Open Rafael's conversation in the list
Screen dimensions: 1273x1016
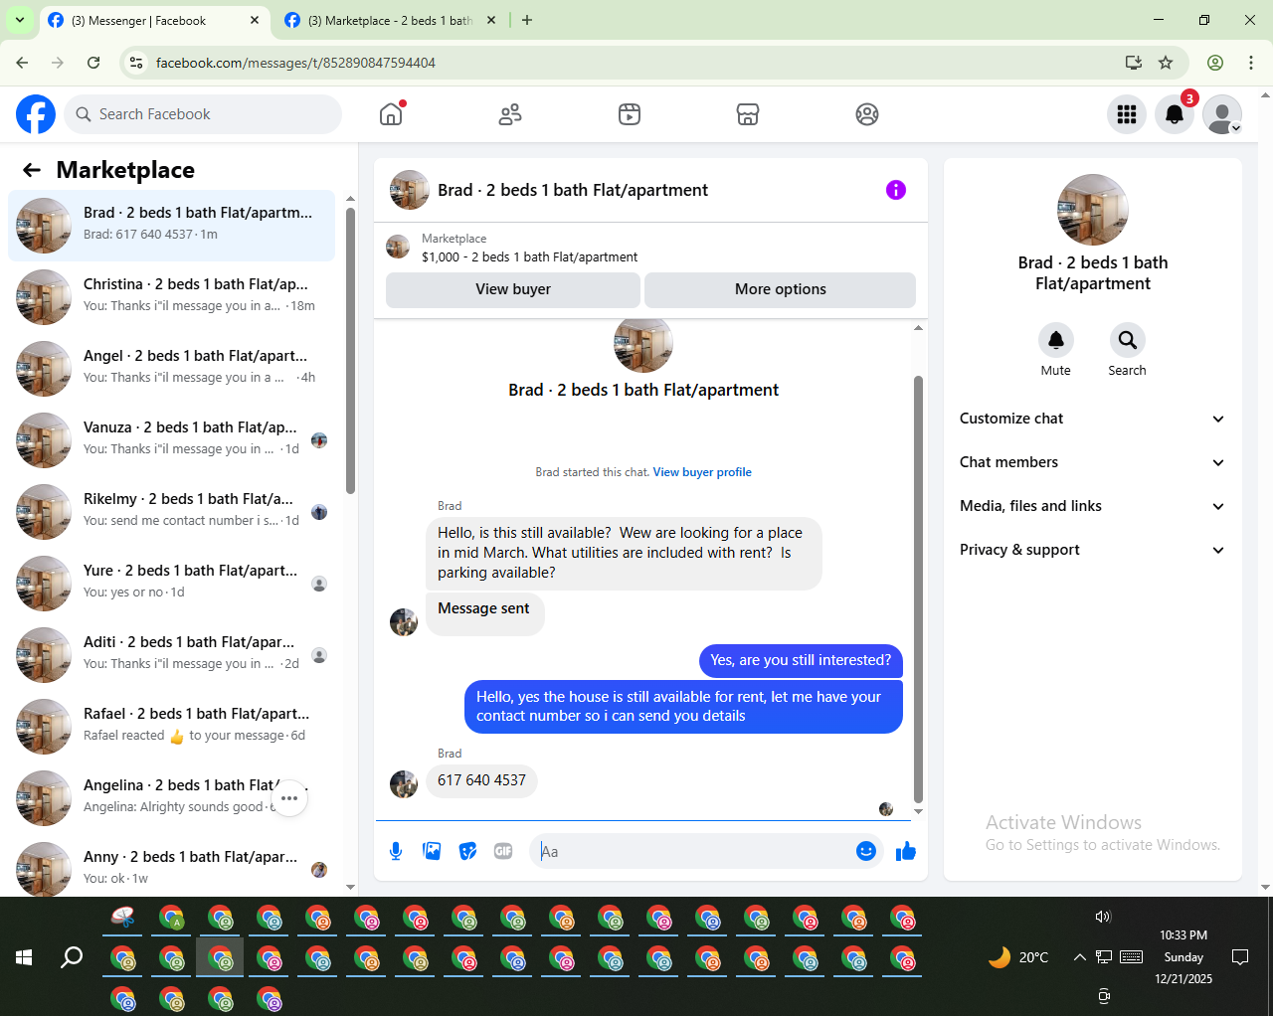(x=172, y=727)
